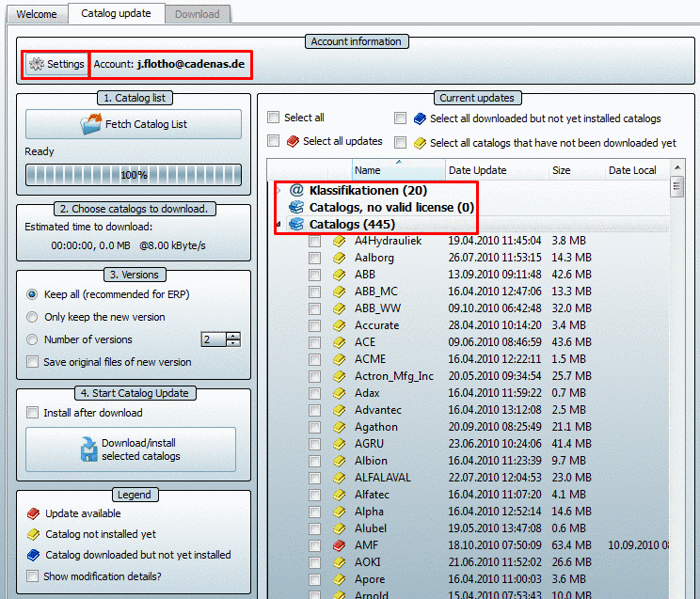Select the Actron_Mfg_Inc catalog name
700x599 pixels.
(x=393, y=376)
